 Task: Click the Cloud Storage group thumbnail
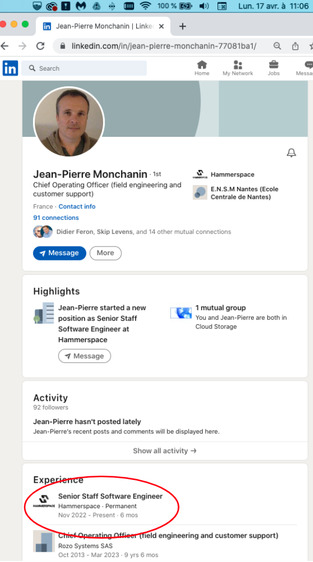pos(181,313)
